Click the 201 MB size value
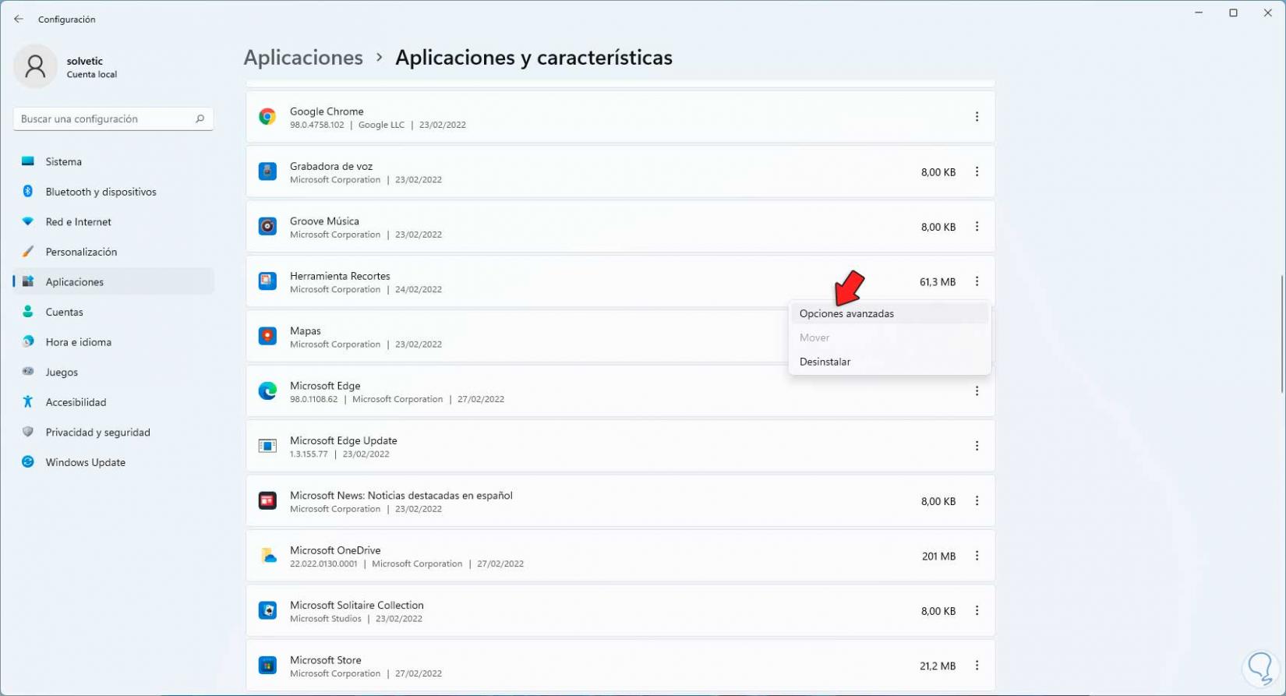1286x696 pixels. pos(938,556)
